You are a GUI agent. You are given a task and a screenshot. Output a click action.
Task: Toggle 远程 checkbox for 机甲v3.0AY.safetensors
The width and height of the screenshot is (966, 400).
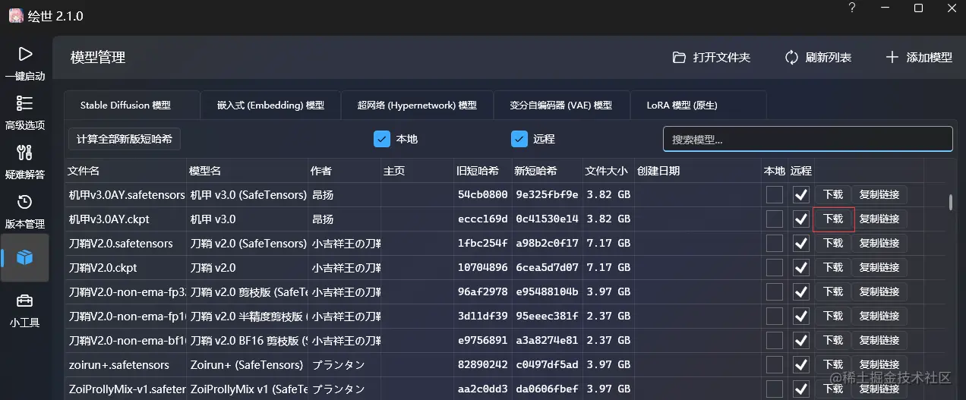(801, 195)
